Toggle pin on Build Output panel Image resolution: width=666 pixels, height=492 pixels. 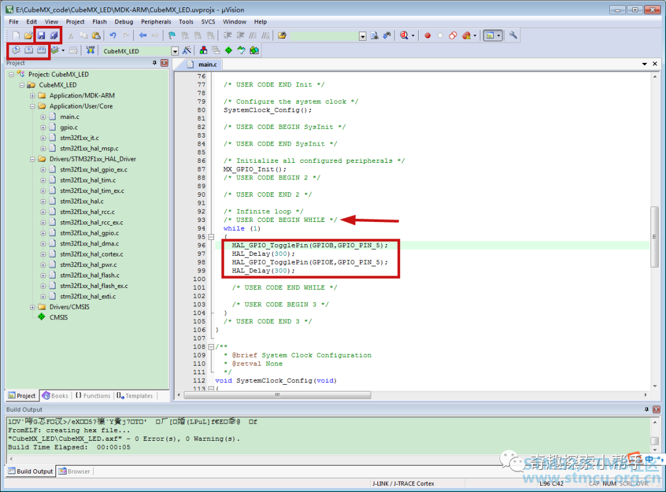646,409
